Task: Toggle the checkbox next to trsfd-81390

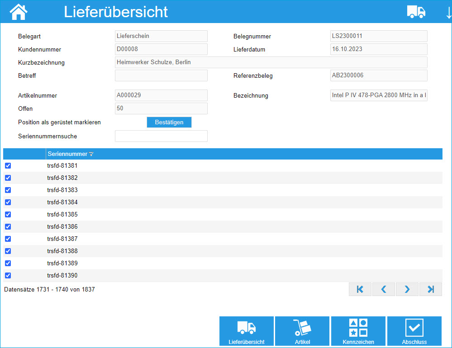Action: pos(8,275)
